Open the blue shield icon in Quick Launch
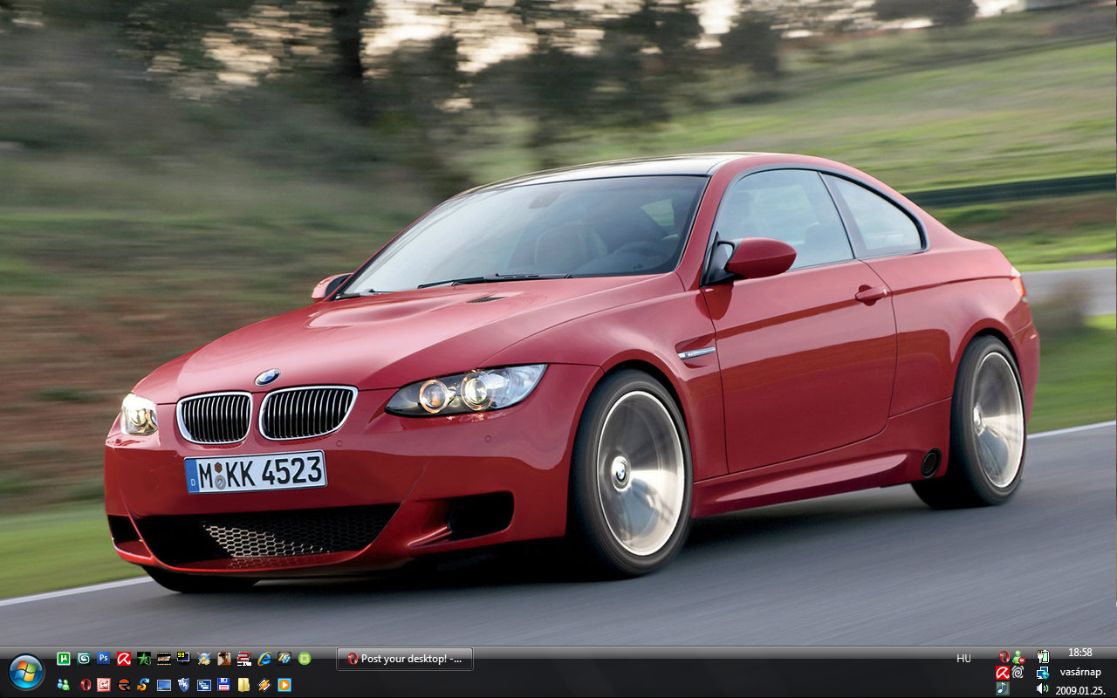This screenshot has height=698, width=1117. point(184,684)
